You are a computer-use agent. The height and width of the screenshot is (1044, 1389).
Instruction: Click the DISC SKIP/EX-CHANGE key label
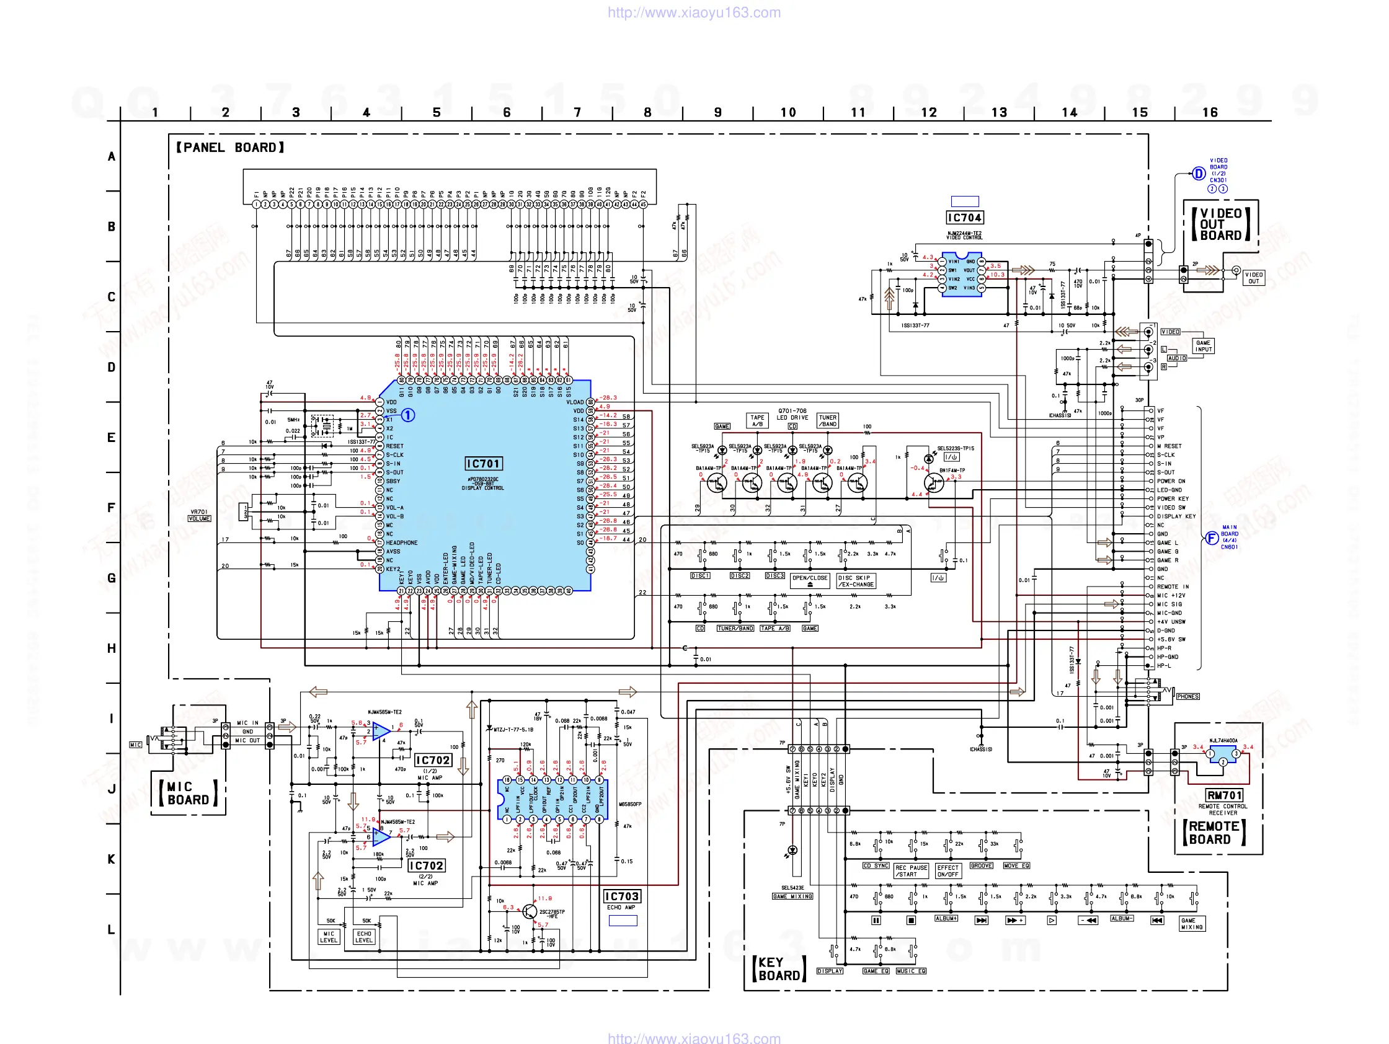[x=856, y=581]
